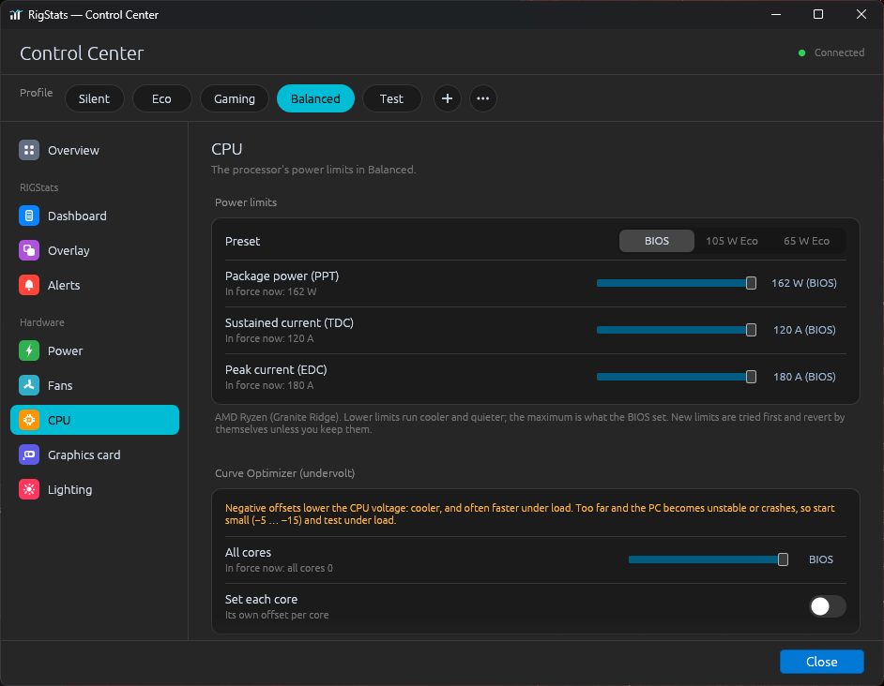Select the BIOS preset option
The image size is (884, 686).
pyautogui.click(x=656, y=241)
